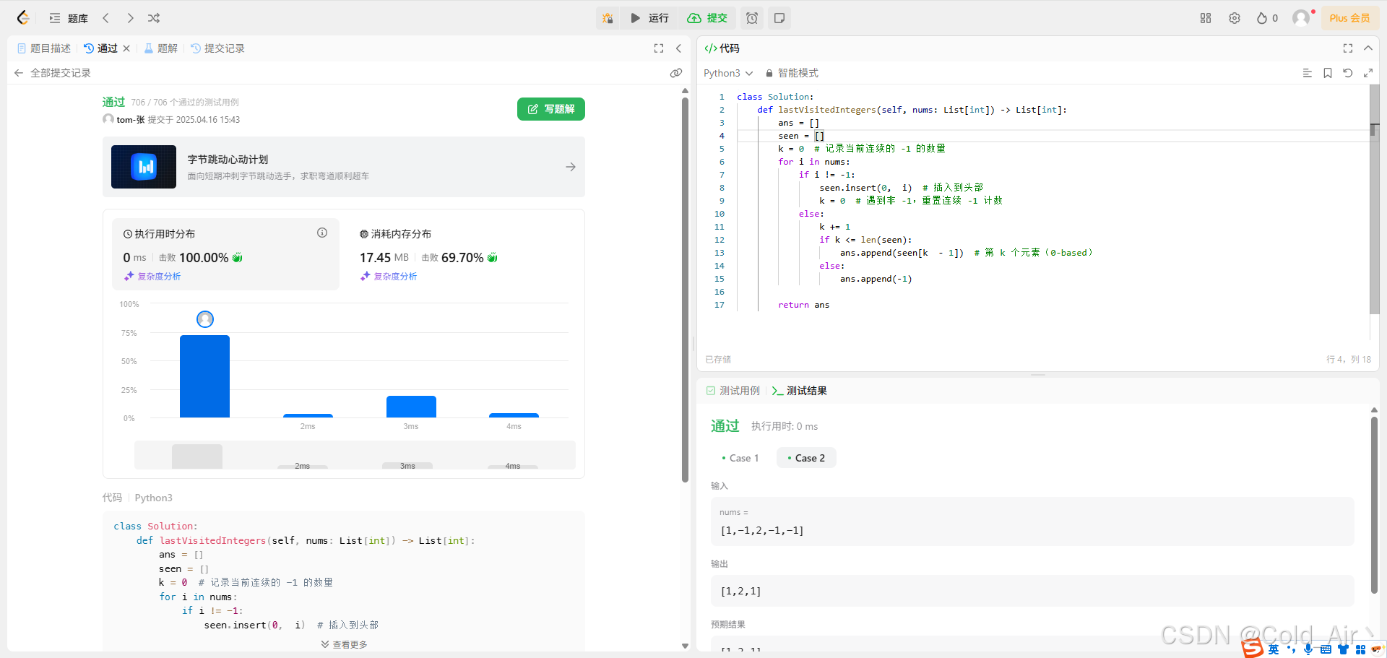
Task: Open the 题库 problem list
Action: tap(69, 18)
